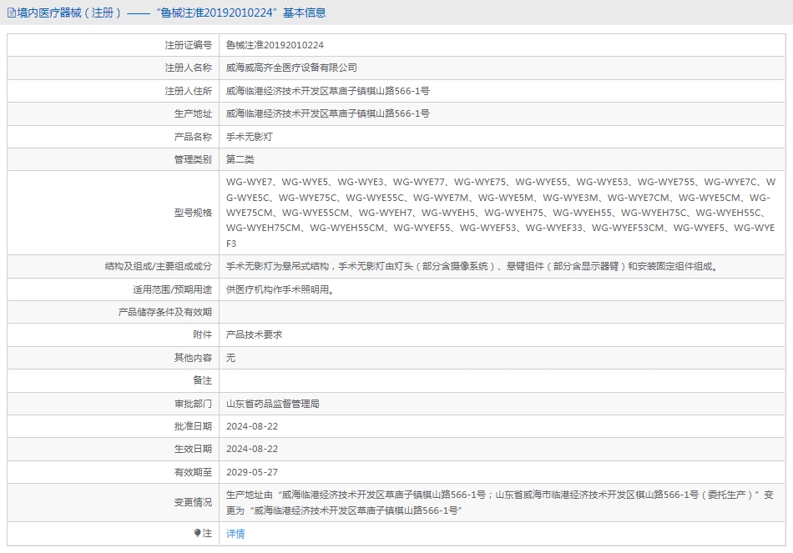Click the 生产地址 label
Screen dimensions: 793x553
pos(193,113)
